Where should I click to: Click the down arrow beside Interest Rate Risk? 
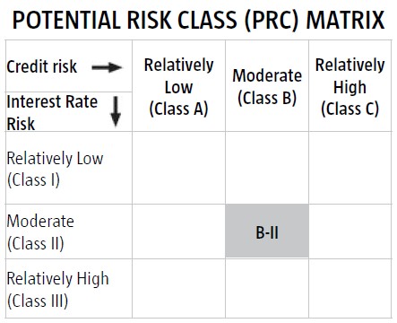point(116,111)
